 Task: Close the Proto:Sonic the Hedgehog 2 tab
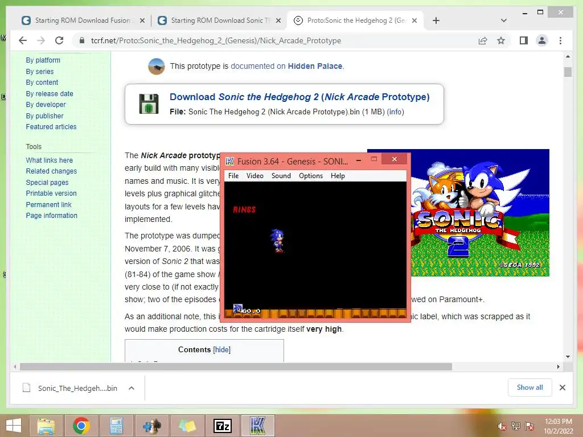414,20
